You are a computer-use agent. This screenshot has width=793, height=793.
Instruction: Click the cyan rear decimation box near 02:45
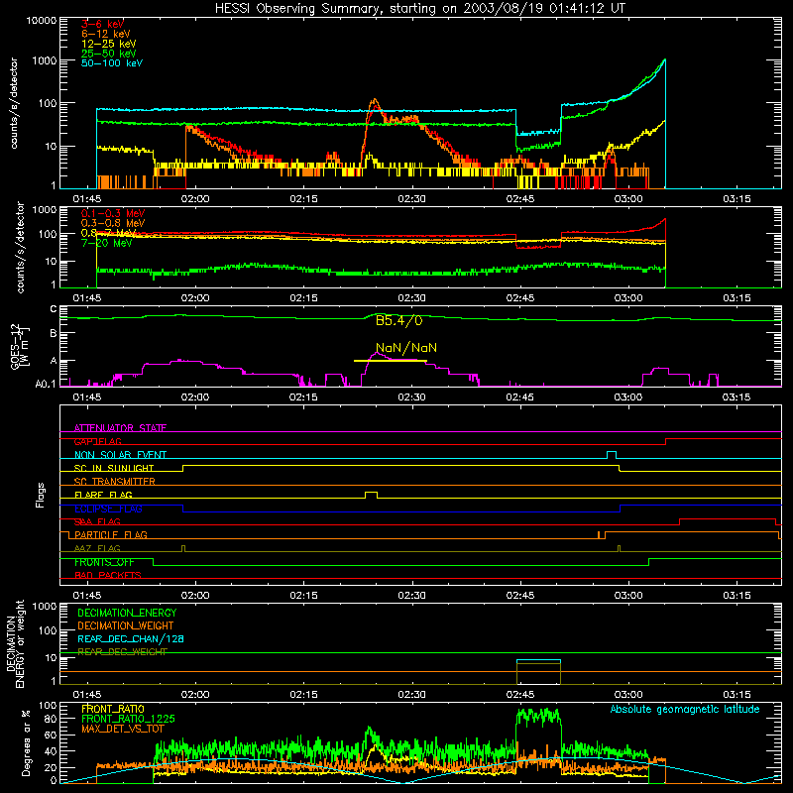coord(538,661)
